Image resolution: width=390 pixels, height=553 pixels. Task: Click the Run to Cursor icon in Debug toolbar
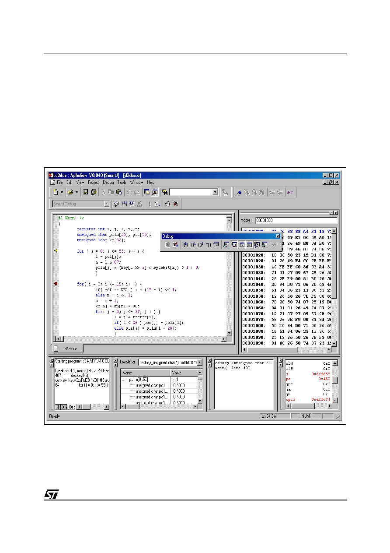click(x=209, y=245)
